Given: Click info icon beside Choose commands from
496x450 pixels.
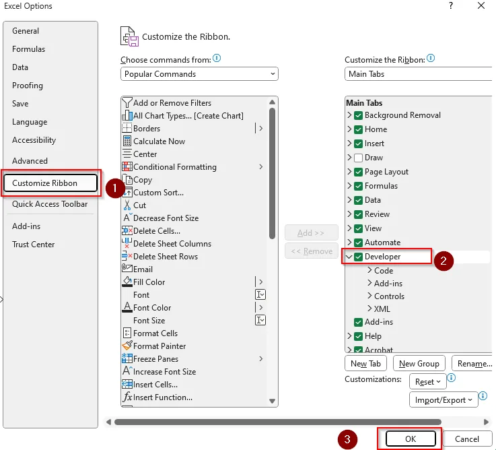Looking at the screenshot, I should (x=217, y=58).
